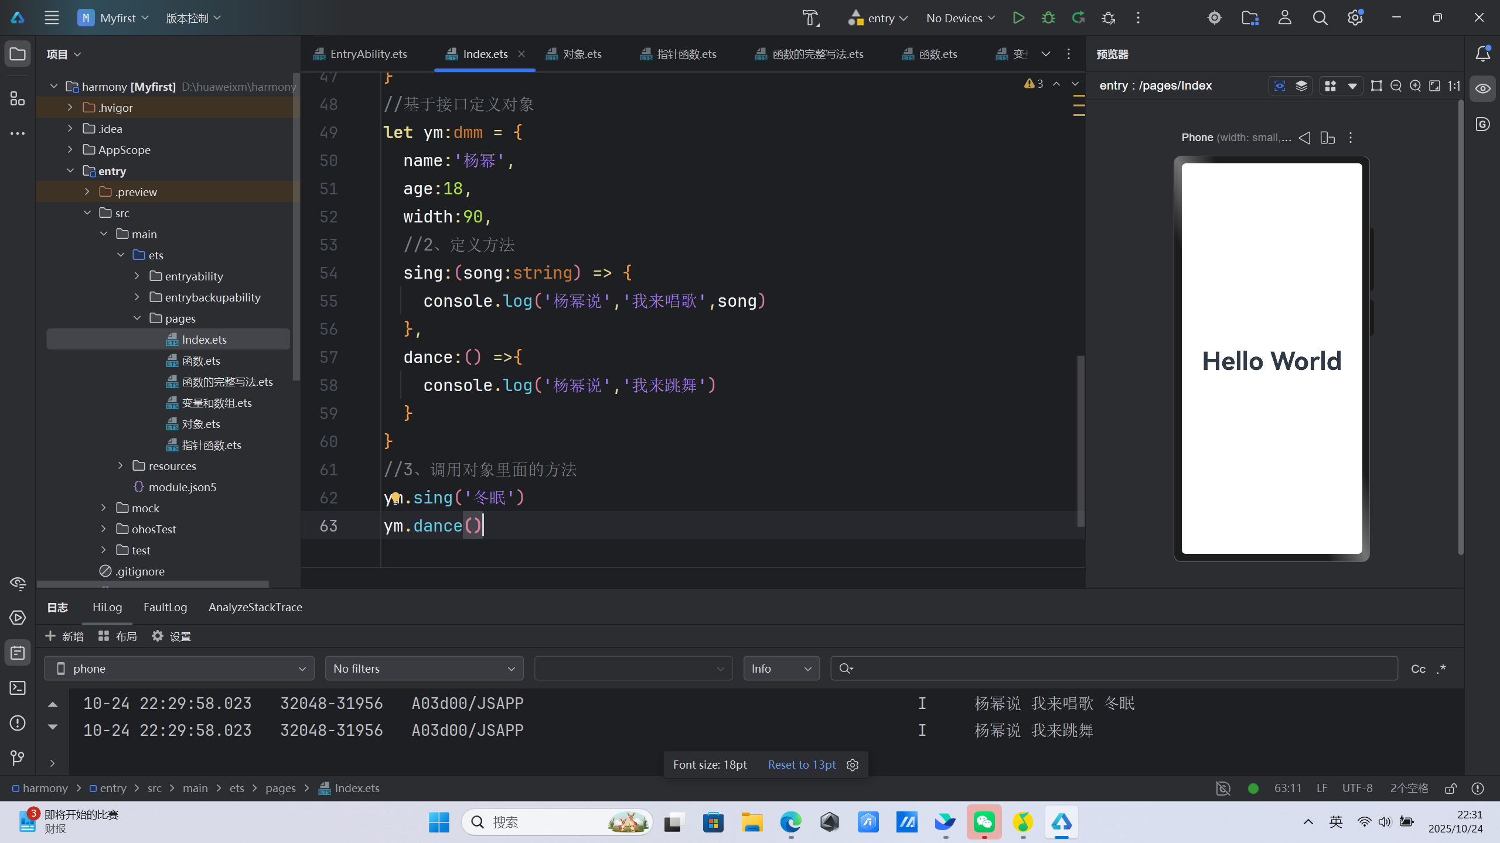The height and width of the screenshot is (843, 1500).
Task: Click the green Run triangle button
Action: 1018,18
